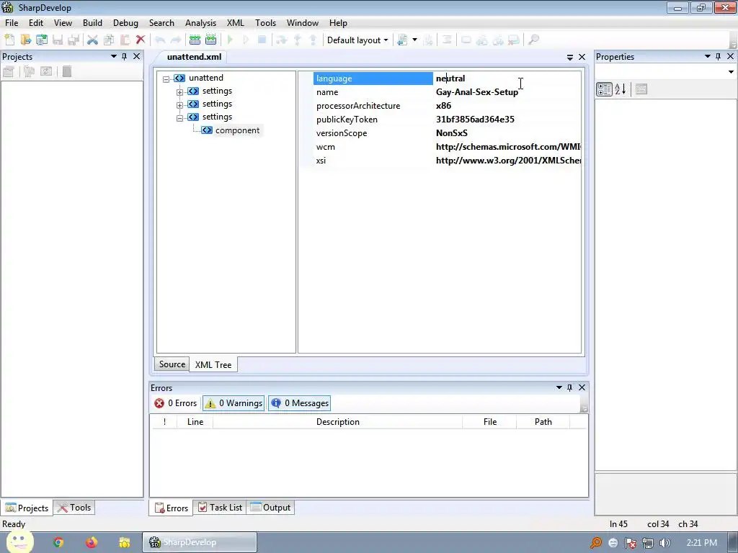Open the Default layout dropdown

(357, 40)
